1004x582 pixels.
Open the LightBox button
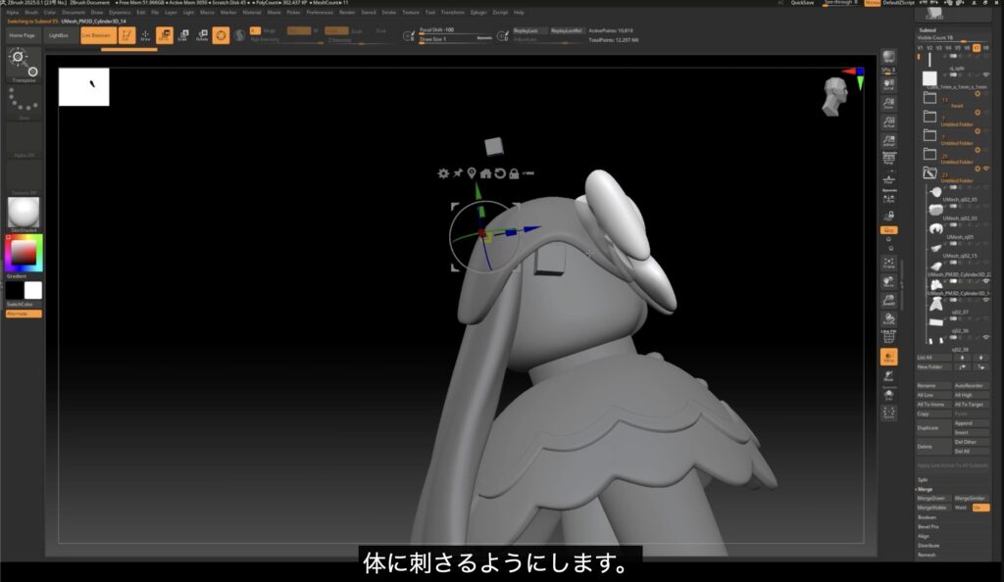[x=59, y=35]
